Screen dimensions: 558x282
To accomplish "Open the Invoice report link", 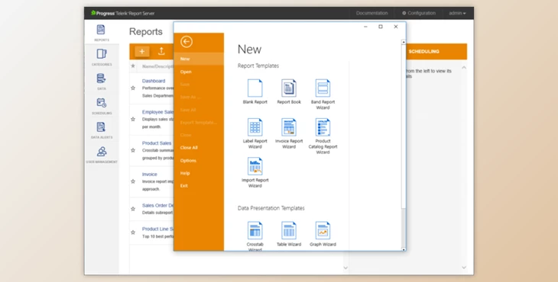I will [150, 175].
